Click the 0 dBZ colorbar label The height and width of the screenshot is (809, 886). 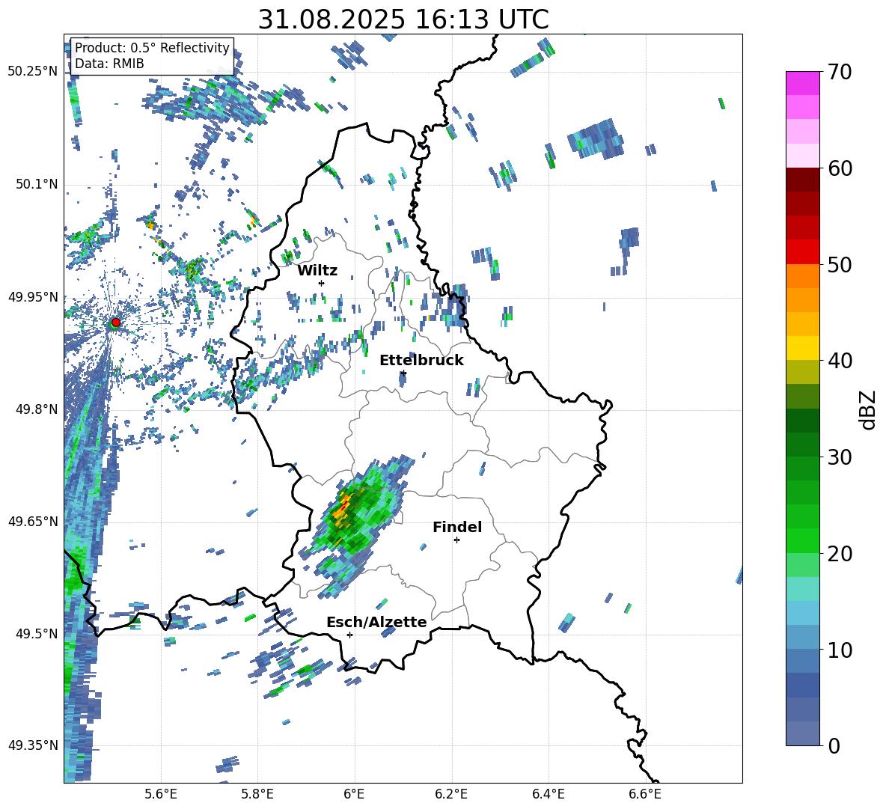(834, 745)
